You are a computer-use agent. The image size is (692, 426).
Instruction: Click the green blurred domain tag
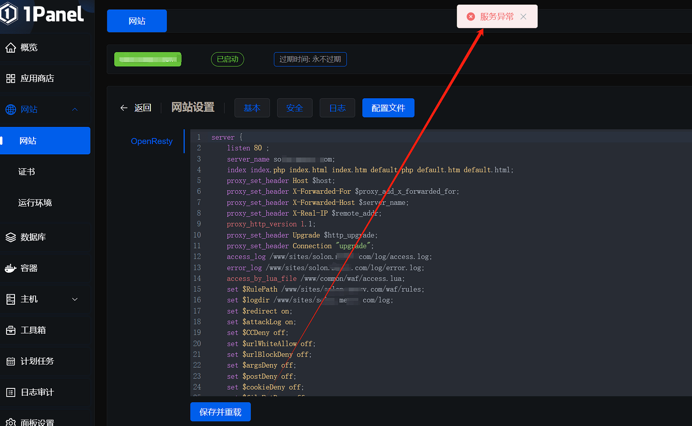(147, 59)
